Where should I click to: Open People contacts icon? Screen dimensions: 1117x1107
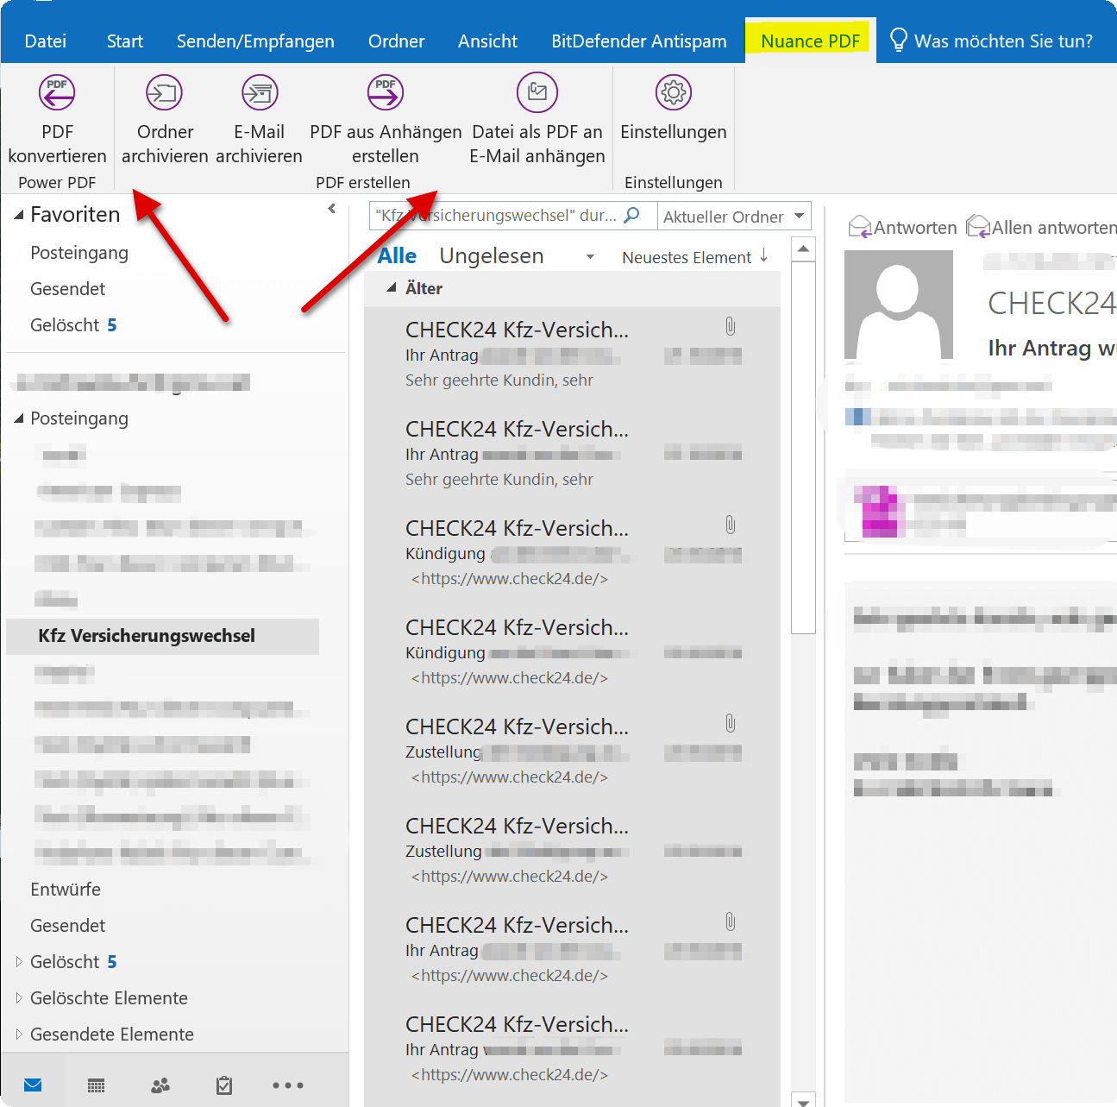[x=160, y=1085]
